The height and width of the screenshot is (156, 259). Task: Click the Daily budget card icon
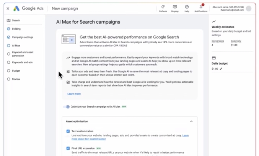214,58
